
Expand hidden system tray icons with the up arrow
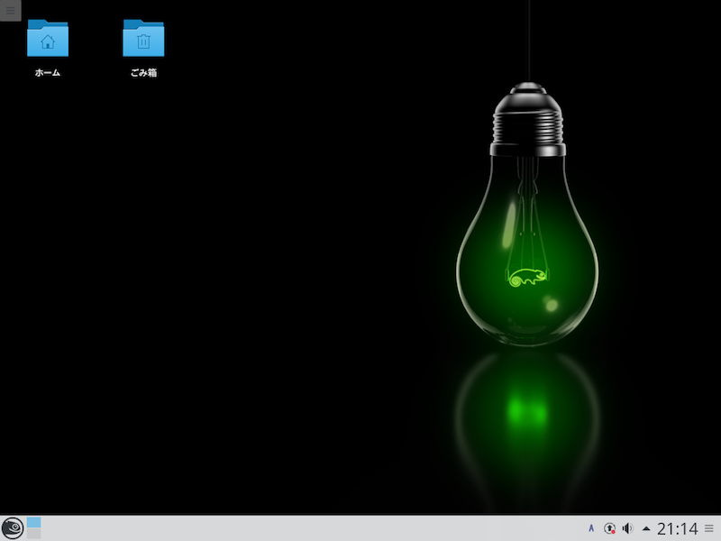(646, 528)
